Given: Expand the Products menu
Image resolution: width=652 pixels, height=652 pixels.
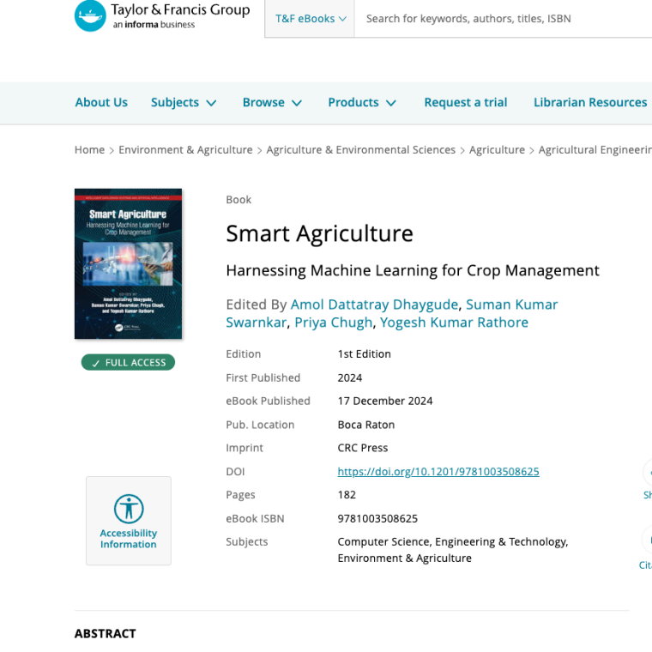Looking at the screenshot, I should point(362,103).
